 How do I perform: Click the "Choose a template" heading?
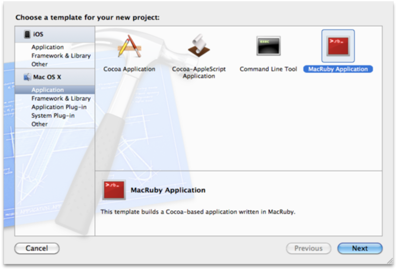click(x=88, y=17)
